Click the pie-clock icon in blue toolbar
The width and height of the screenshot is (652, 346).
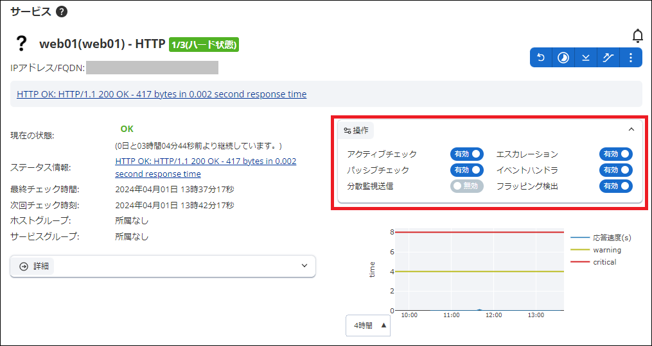tap(563, 58)
